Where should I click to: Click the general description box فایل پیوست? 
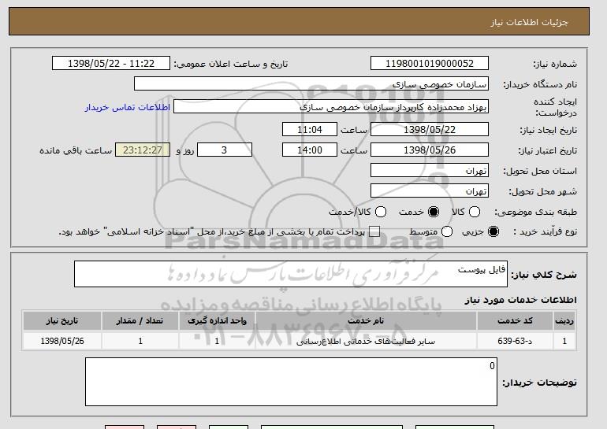click(291, 274)
